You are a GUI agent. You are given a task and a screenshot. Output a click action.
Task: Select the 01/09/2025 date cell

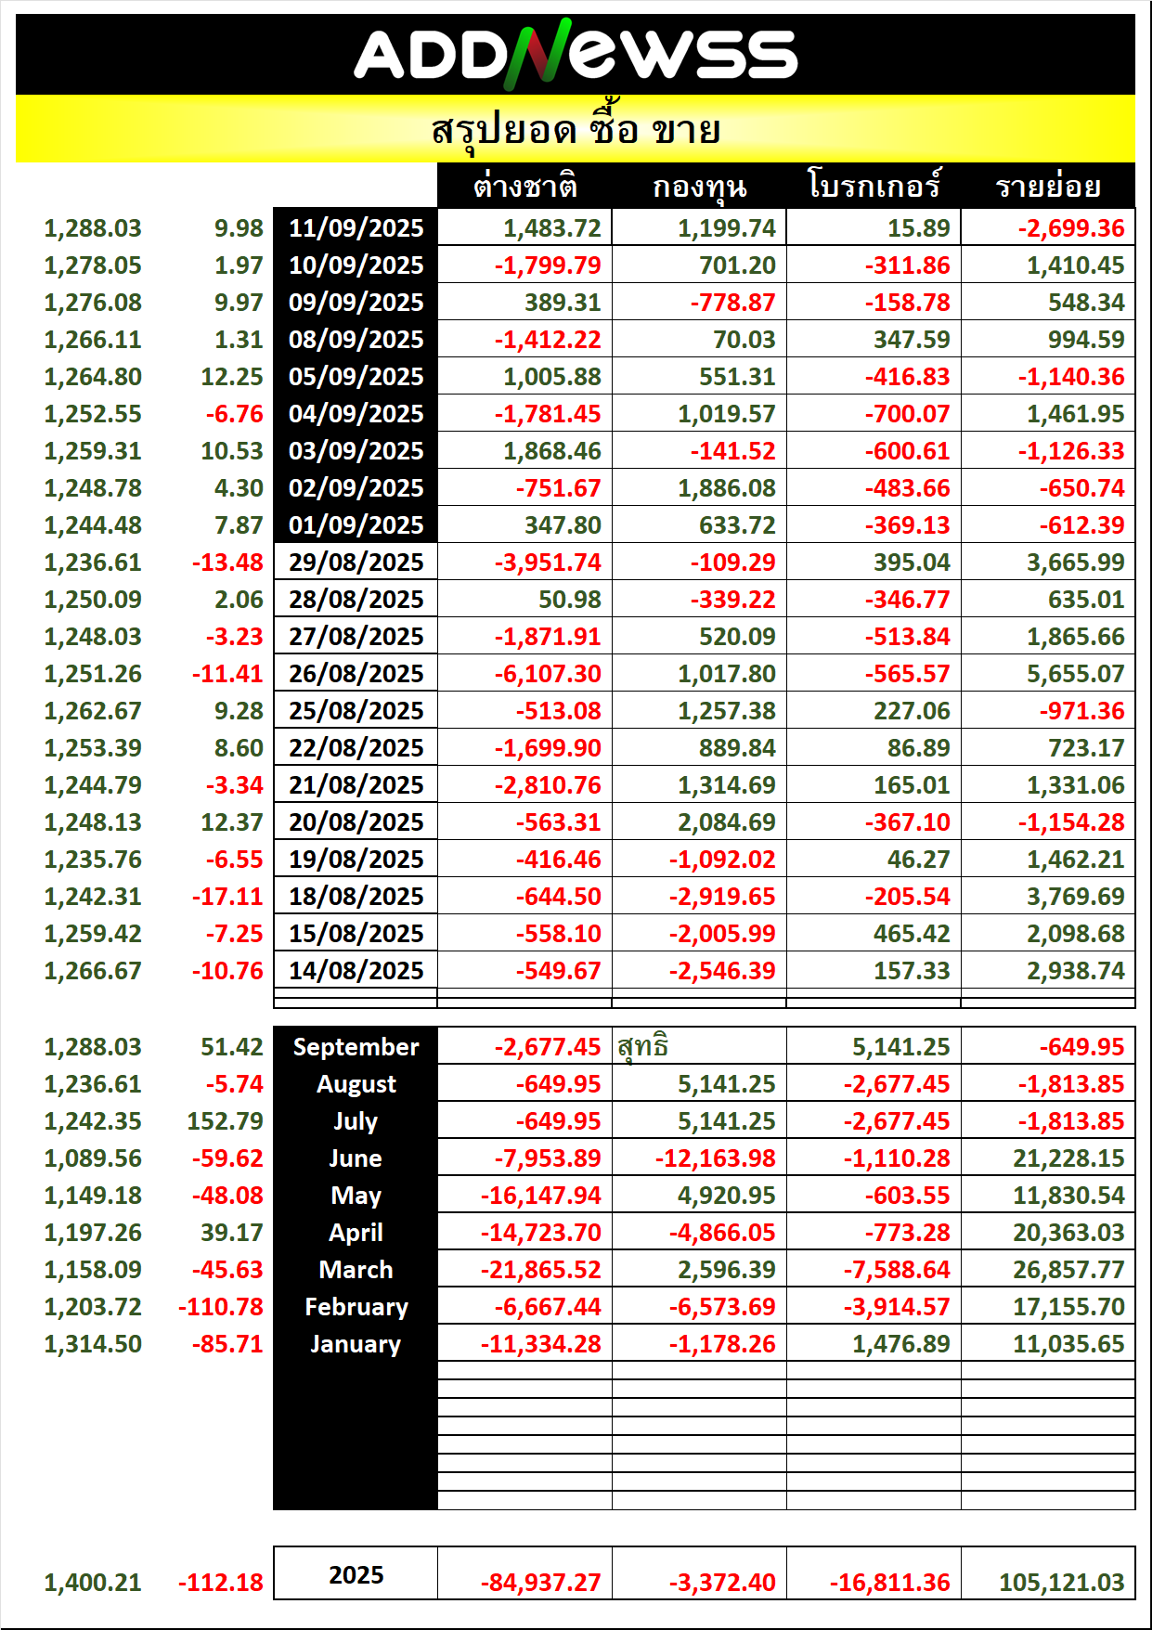356,524
